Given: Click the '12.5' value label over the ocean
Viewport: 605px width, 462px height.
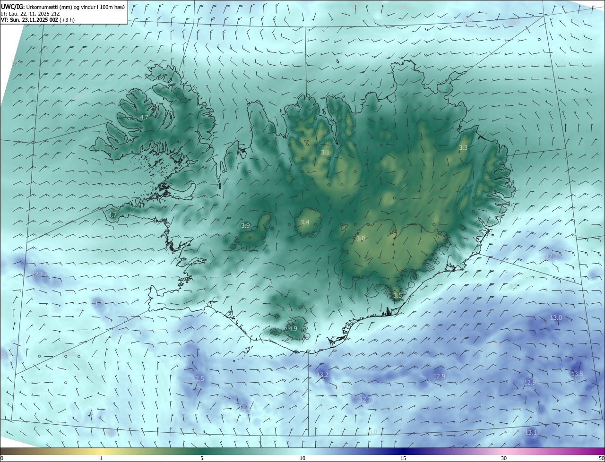Looking at the screenshot, I should click(x=199, y=379).
